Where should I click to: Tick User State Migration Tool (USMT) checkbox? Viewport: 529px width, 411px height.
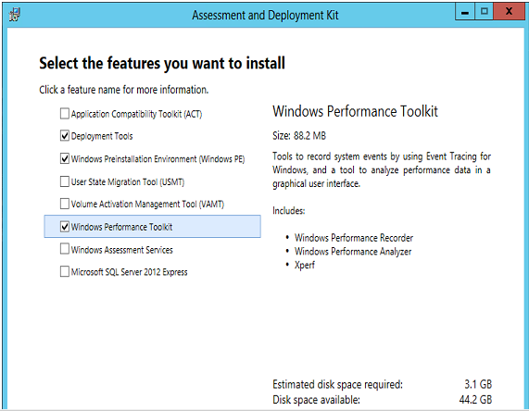pyautogui.click(x=65, y=181)
